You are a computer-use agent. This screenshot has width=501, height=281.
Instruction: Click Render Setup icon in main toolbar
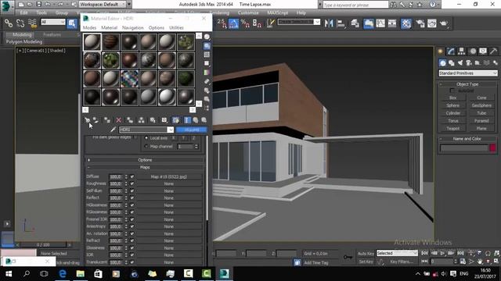pos(420,23)
